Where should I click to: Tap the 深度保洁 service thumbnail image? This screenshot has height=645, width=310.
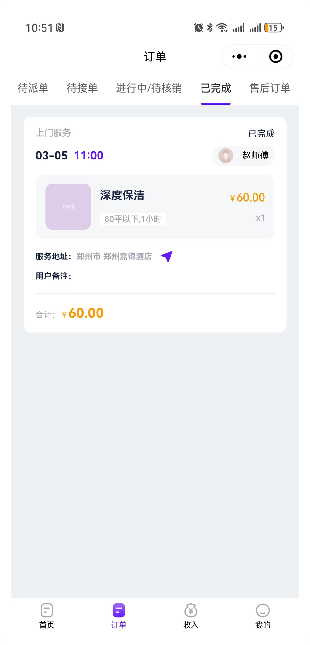coord(68,207)
